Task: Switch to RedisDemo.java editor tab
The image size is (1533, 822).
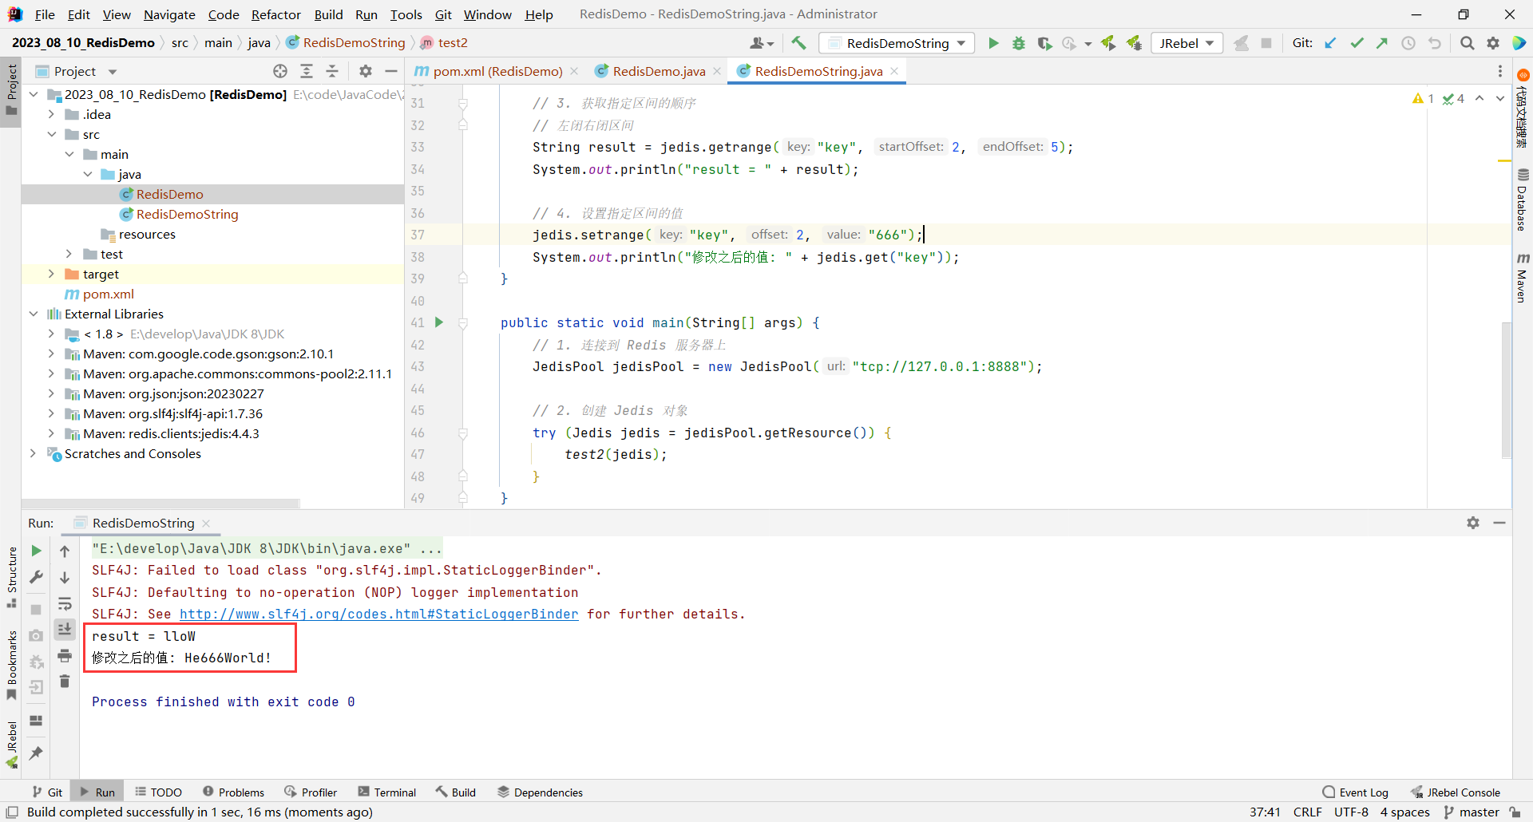Action: pyautogui.click(x=659, y=71)
